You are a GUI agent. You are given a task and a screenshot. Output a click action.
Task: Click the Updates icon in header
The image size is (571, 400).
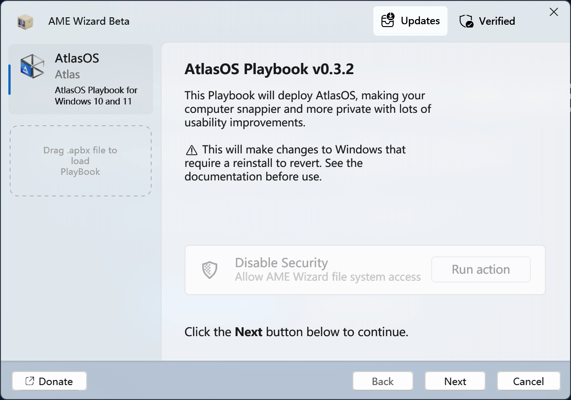tap(388, 21)
